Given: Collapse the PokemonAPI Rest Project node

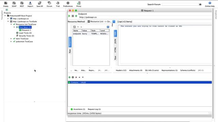Looking at the screenshot, I should [5, 16].
